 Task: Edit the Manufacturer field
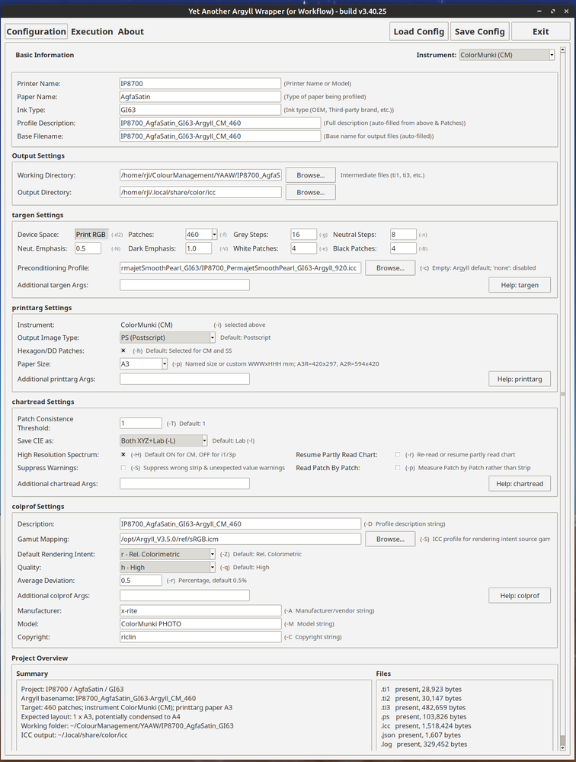tap(200, 610)
